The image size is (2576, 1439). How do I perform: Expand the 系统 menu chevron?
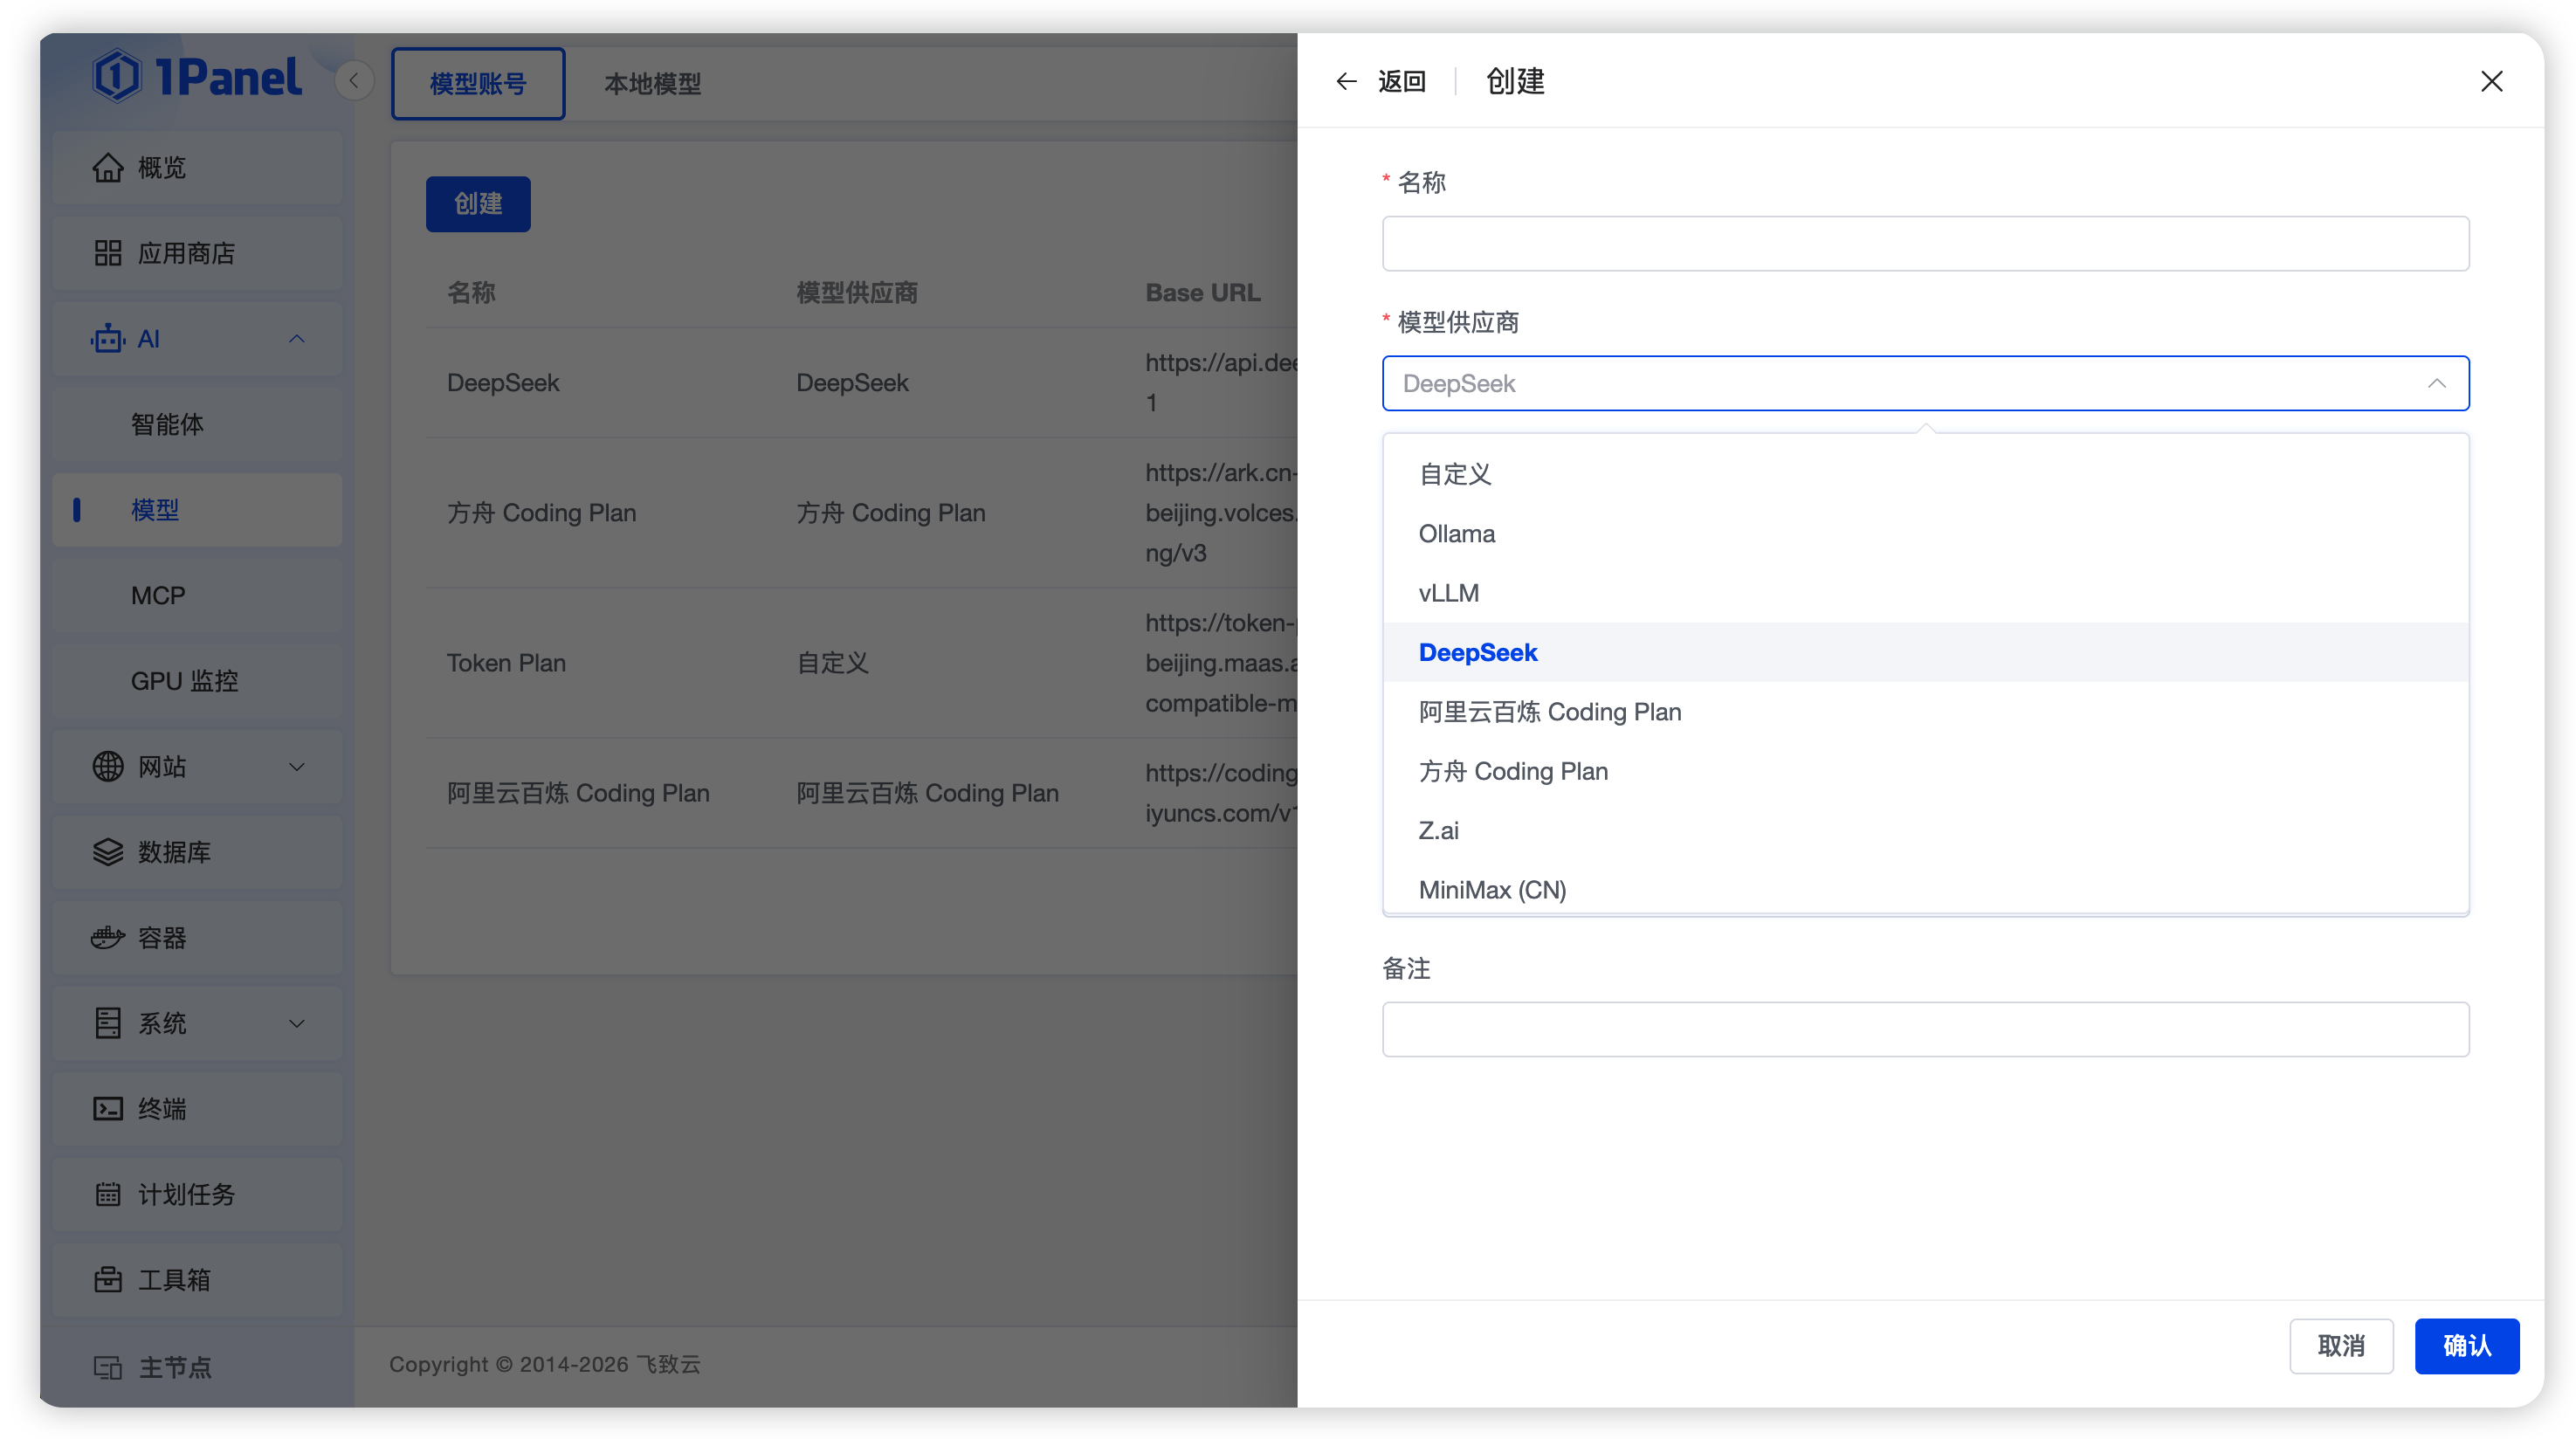(297, 1023)
